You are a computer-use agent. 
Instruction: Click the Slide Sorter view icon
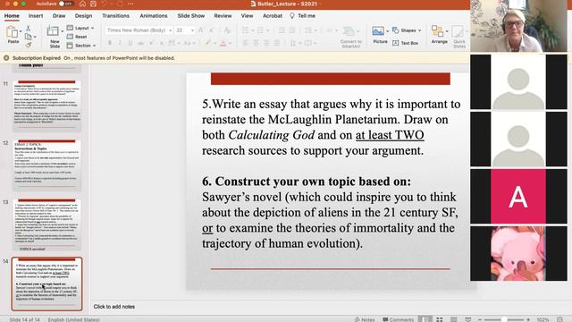(439, 319)
